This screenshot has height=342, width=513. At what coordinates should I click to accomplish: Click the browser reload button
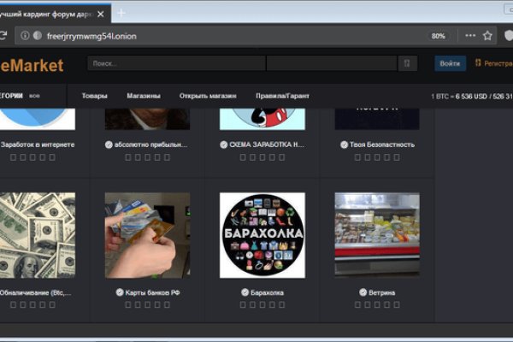click(x=4, y=36)
